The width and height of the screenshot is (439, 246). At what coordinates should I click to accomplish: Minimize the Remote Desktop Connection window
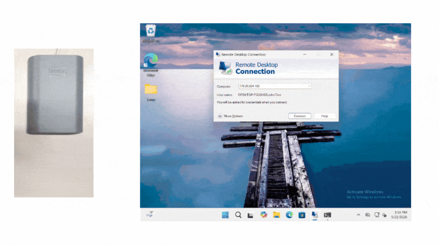coord(304,54)
